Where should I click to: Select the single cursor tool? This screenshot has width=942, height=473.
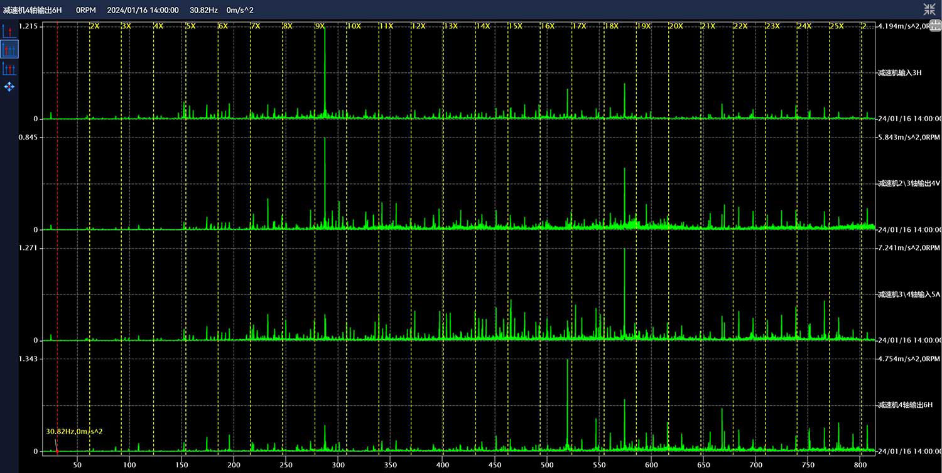9,31
